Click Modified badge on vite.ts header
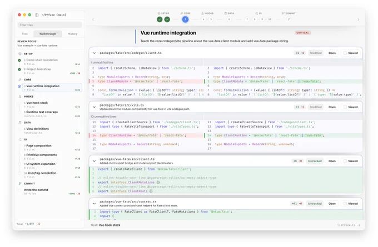This screenshot has width=378, height=247. click(316, 107)
